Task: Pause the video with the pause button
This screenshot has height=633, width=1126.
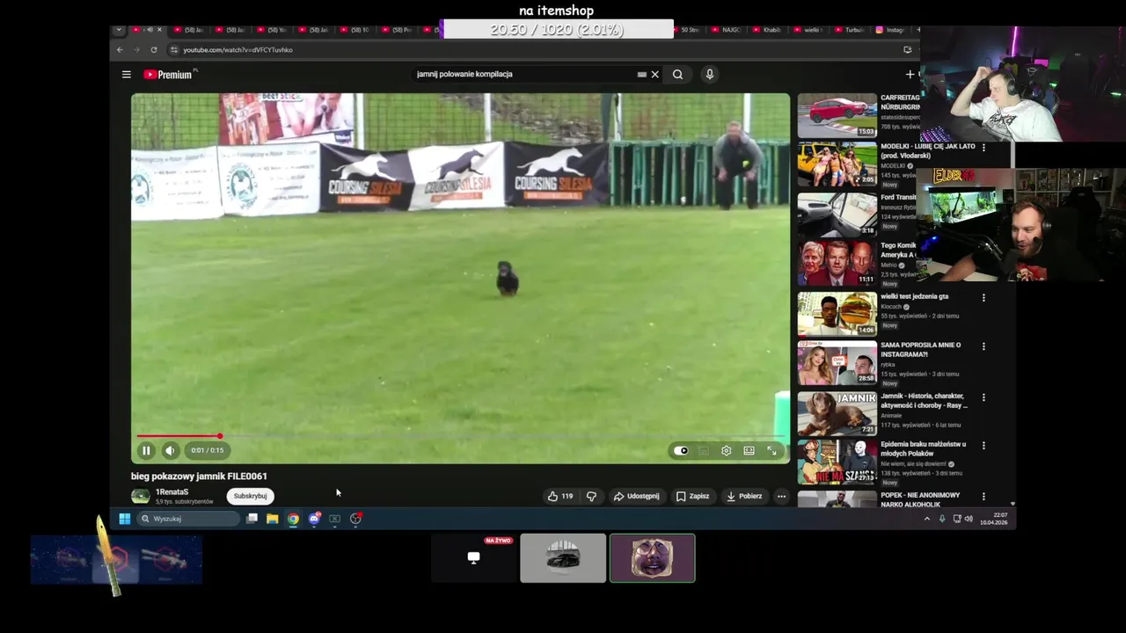Action: [x=146, y=450]
